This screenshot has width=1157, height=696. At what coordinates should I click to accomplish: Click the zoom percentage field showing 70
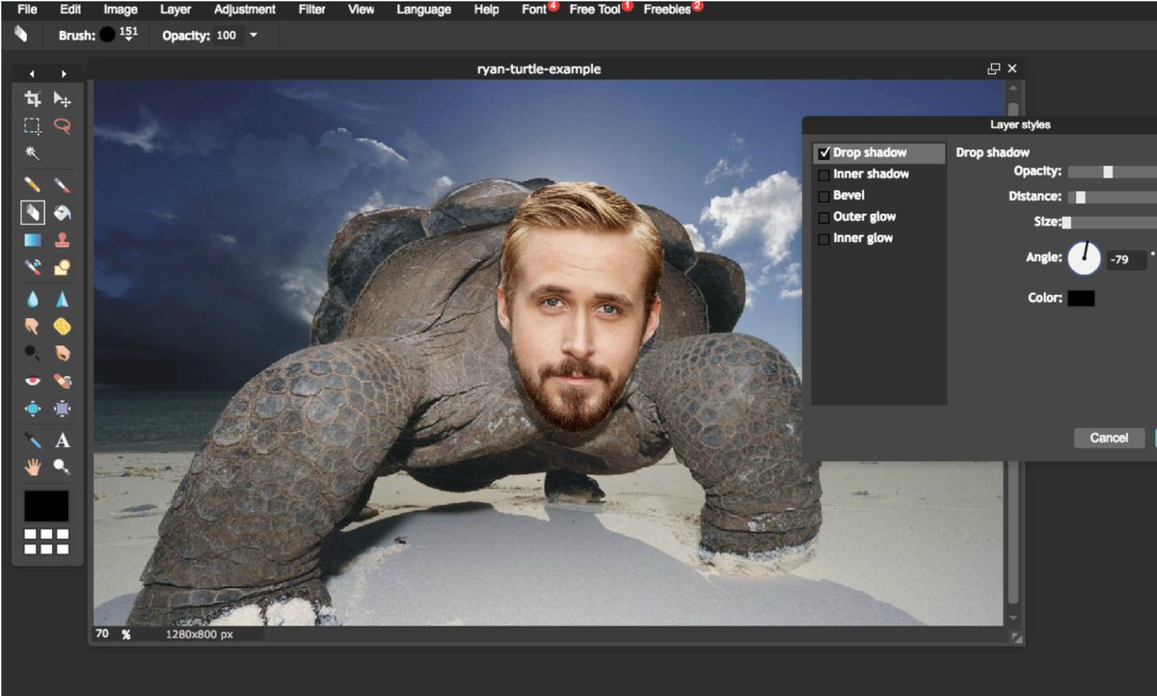pyautogui.click(x=103, y=634)
